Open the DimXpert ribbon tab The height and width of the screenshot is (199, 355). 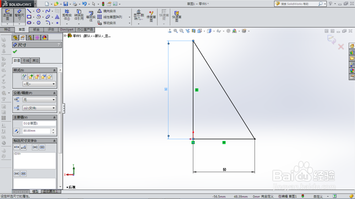coord(67,30)
